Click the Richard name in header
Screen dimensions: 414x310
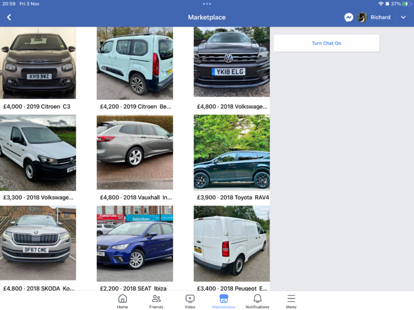(380, 18)
